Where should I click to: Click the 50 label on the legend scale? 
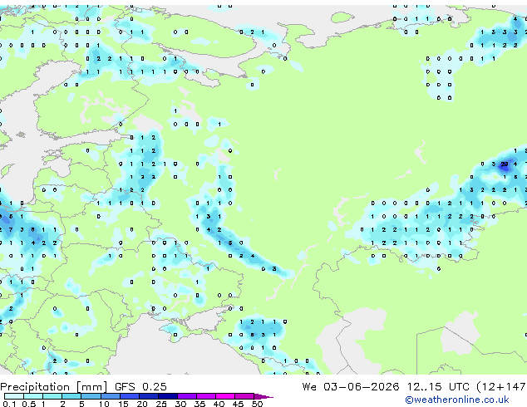257,404
